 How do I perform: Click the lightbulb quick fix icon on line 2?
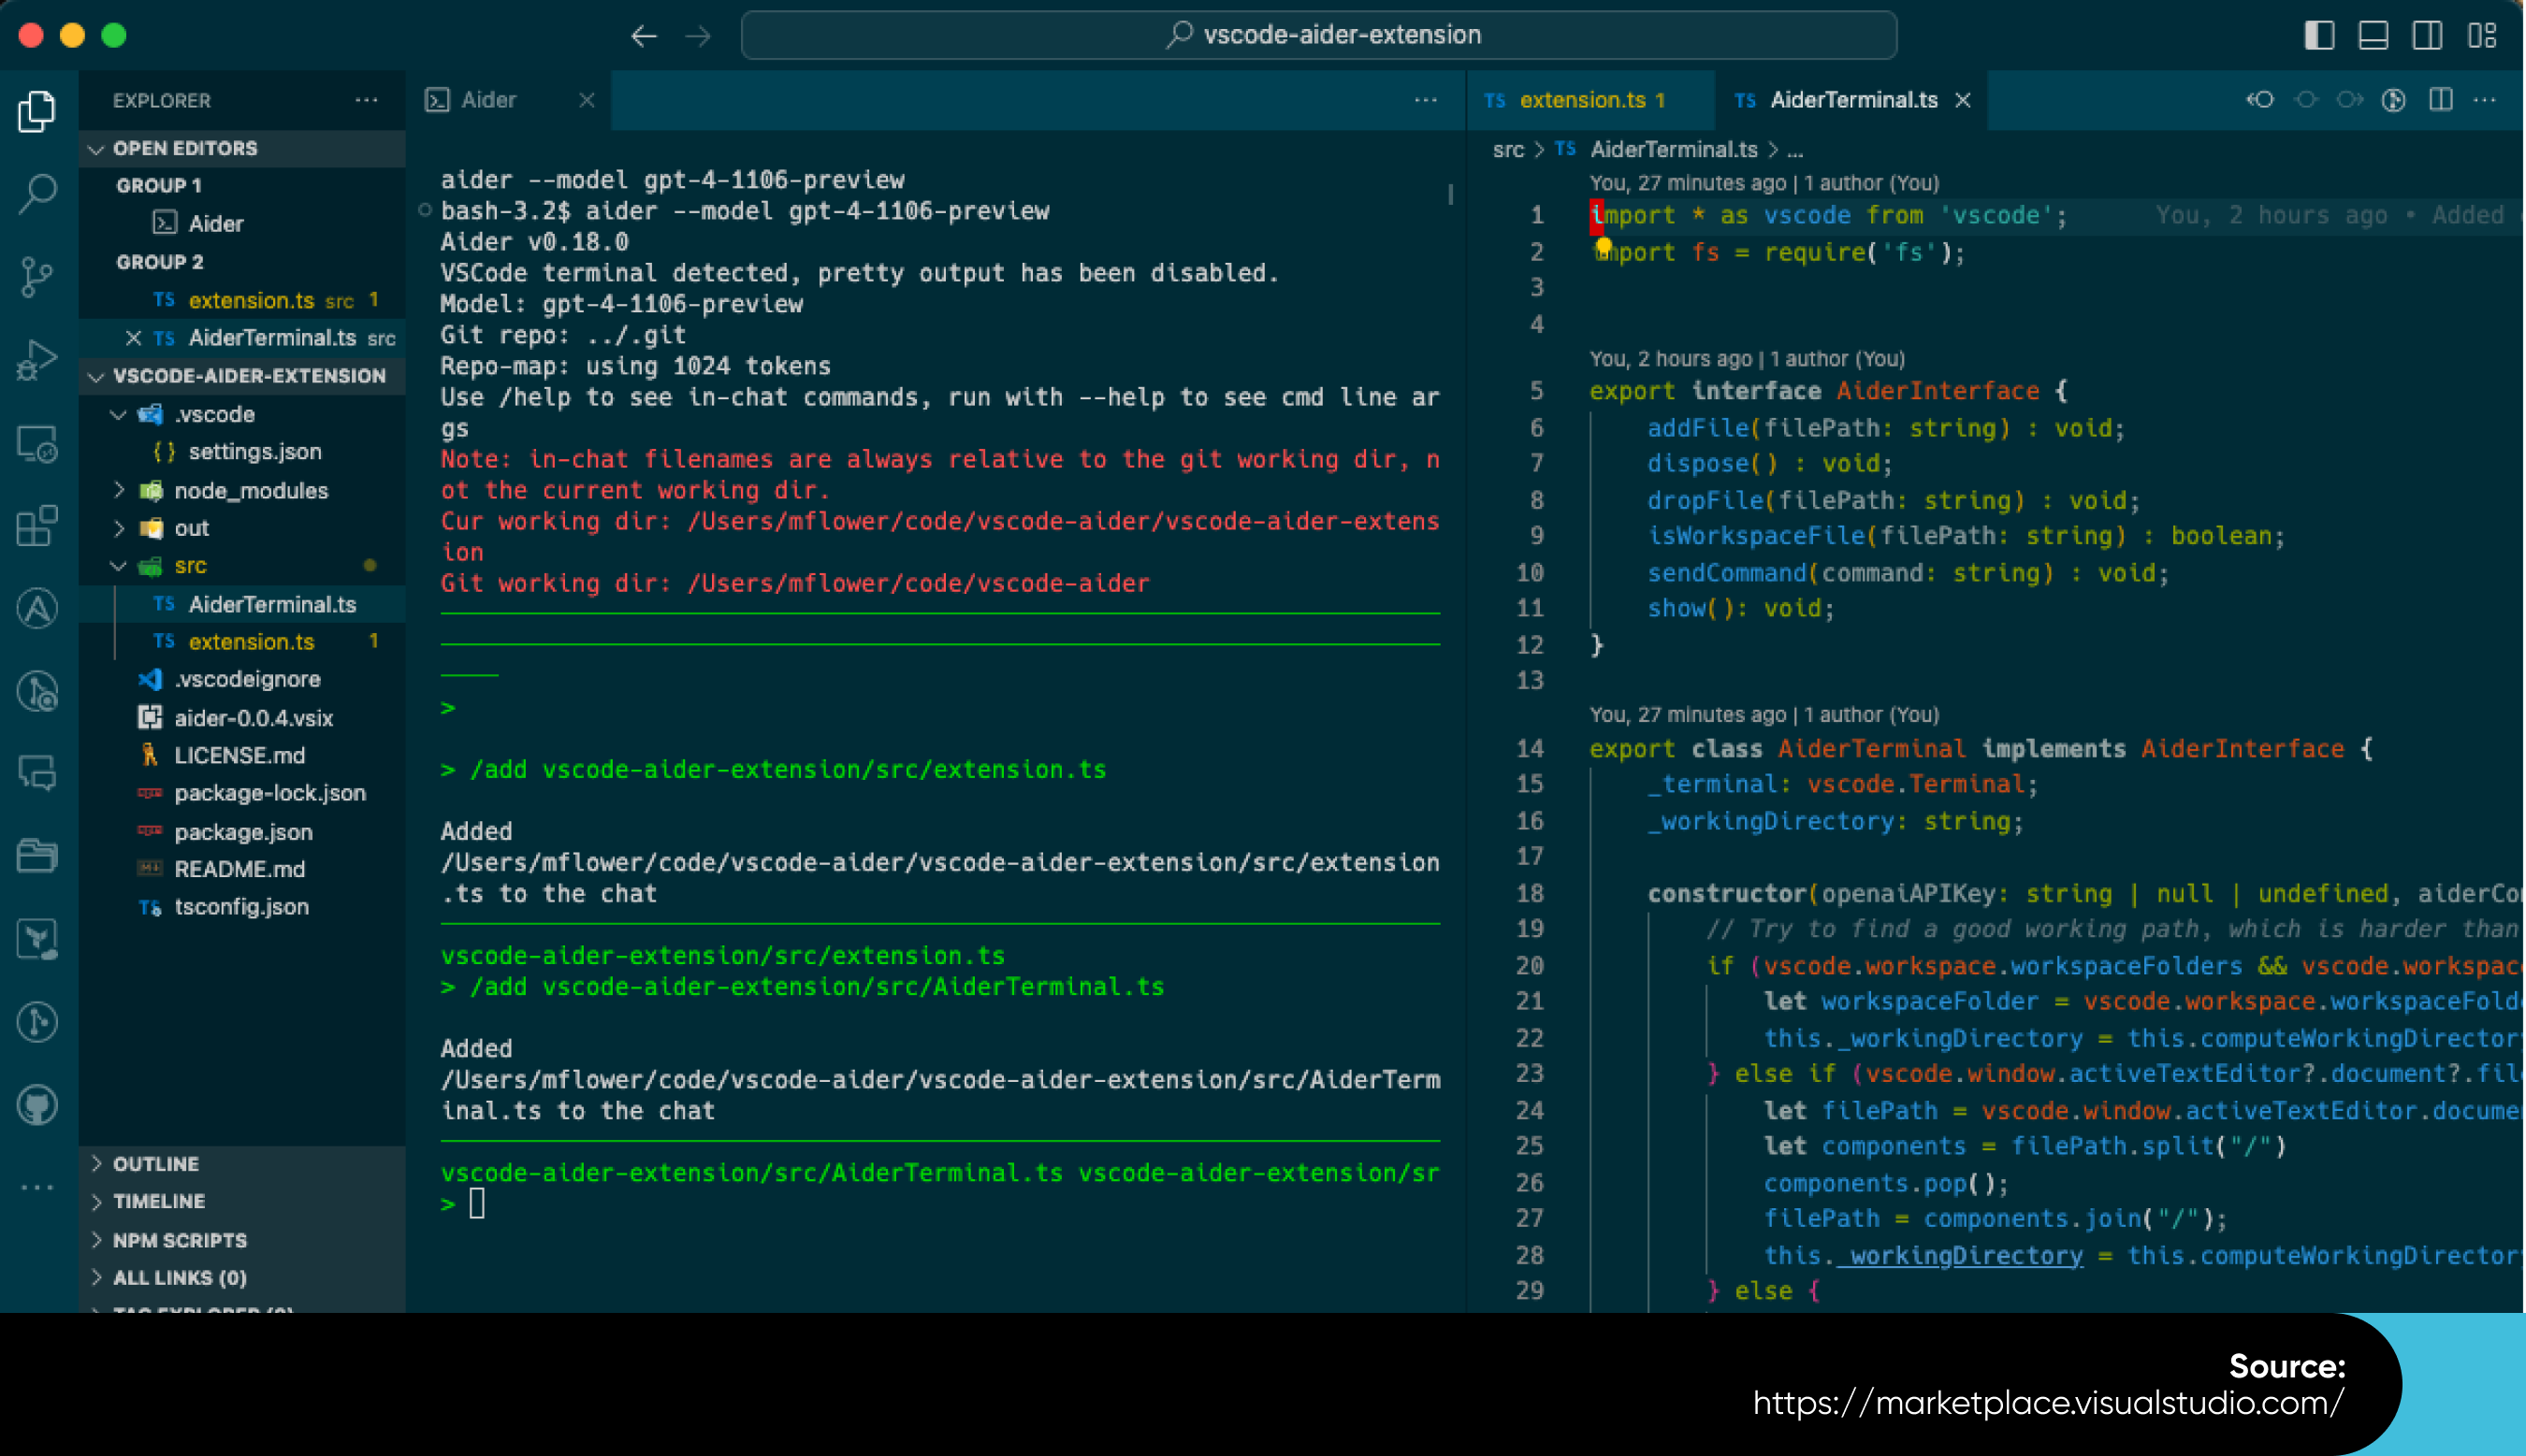(x=1604, y=246)
